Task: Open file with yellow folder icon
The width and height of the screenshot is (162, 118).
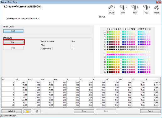Action: (27, 111)
